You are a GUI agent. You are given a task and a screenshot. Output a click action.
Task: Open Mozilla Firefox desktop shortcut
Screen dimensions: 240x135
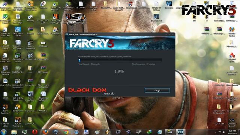[x=232, y=31]
